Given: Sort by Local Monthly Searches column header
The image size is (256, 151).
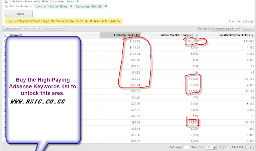Looking at the screenshot, I should coord(234,35).
